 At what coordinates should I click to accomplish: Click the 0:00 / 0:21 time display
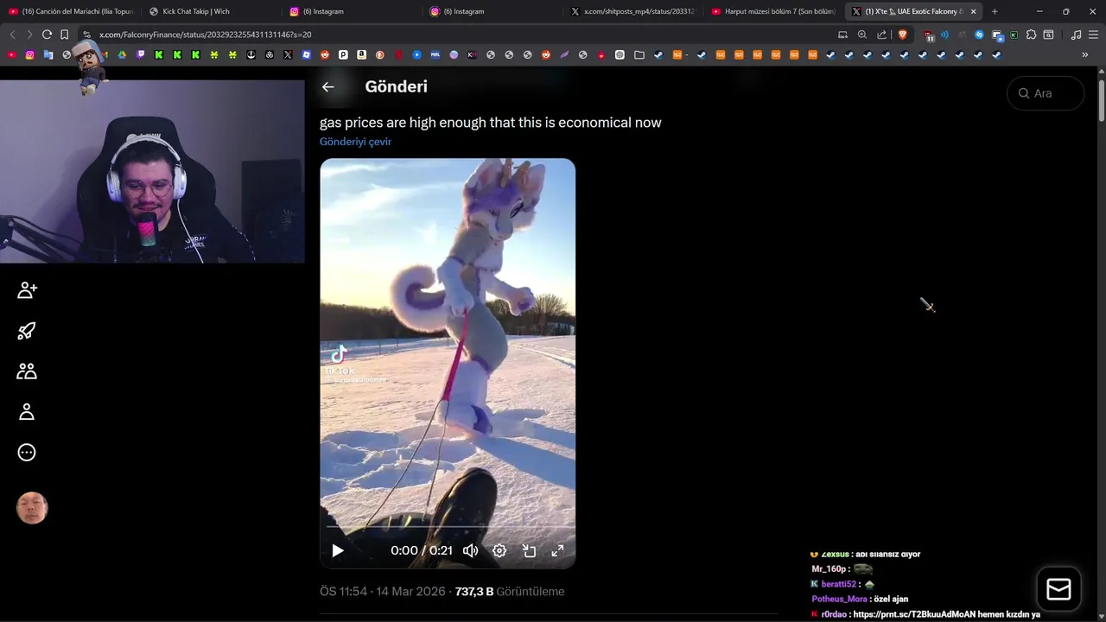click(x=422, y=550)
